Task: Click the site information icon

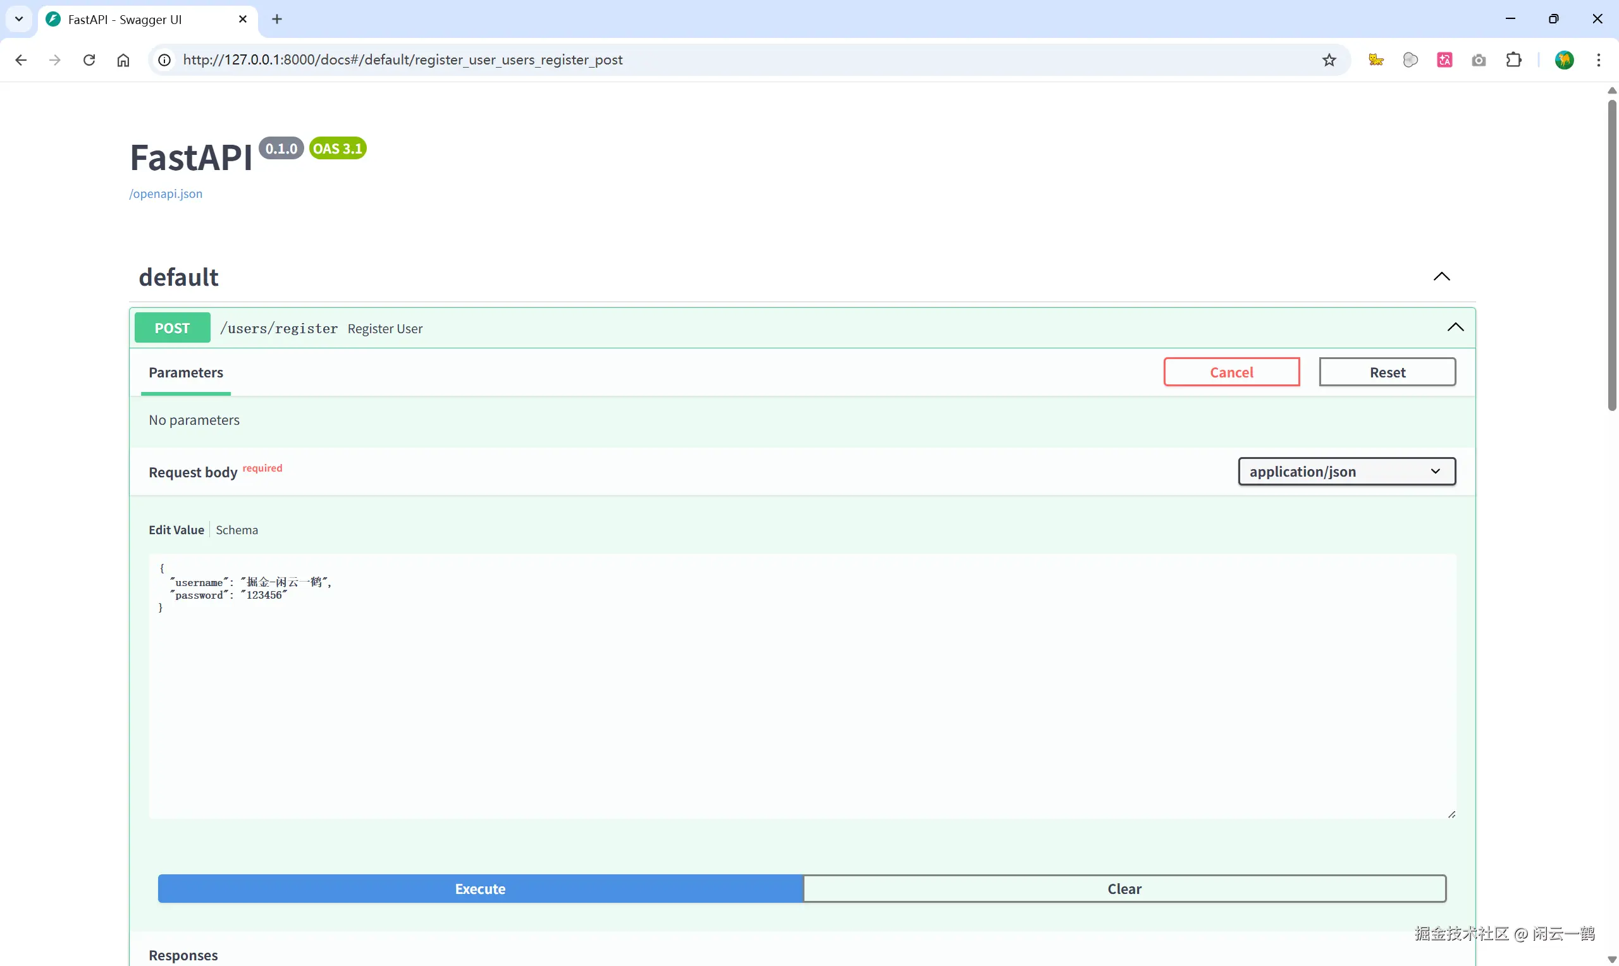Action: click(164, 60)
